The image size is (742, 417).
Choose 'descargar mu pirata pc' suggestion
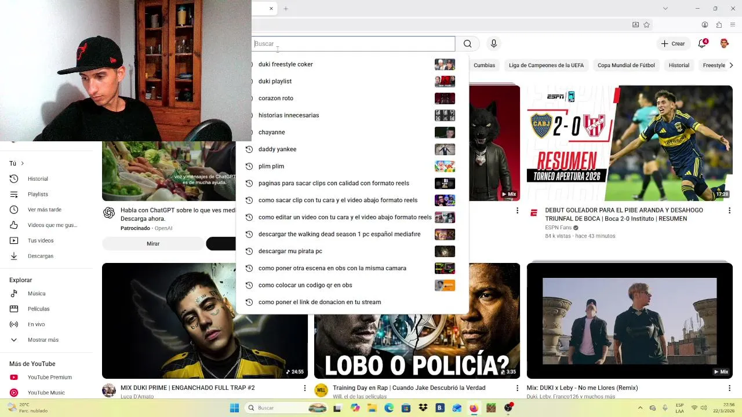pyautogui.click(x=352, y=251)
